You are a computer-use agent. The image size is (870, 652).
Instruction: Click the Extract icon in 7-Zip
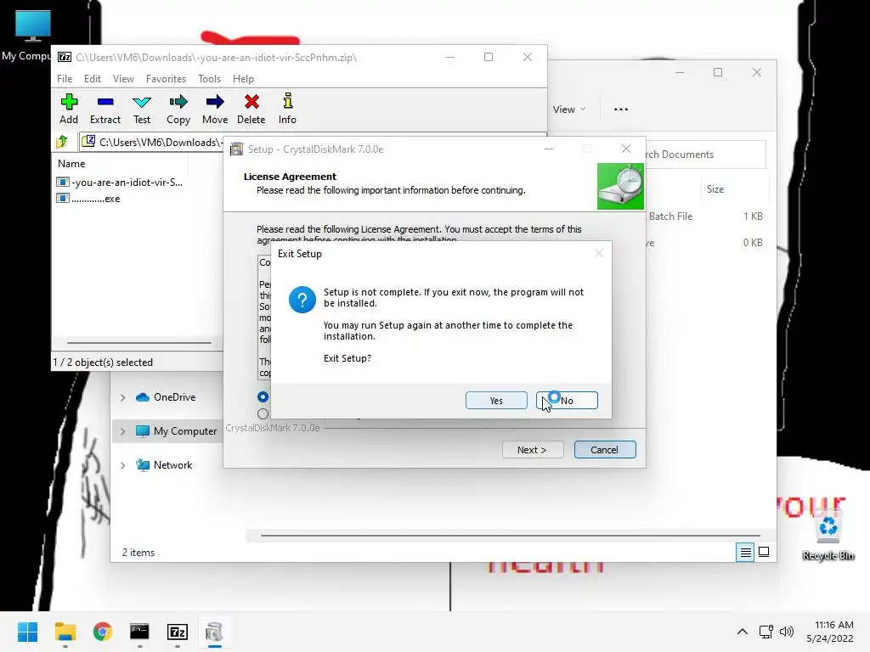(105, 109)
